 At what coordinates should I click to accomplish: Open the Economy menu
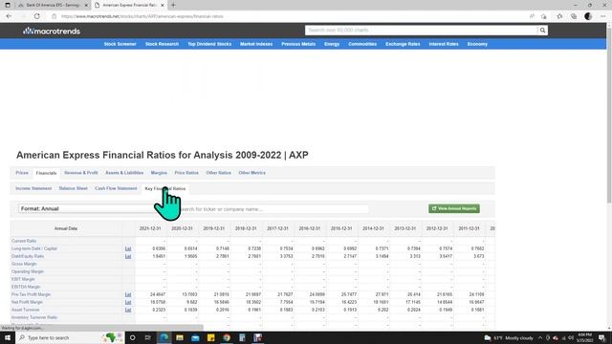[477, 44]
